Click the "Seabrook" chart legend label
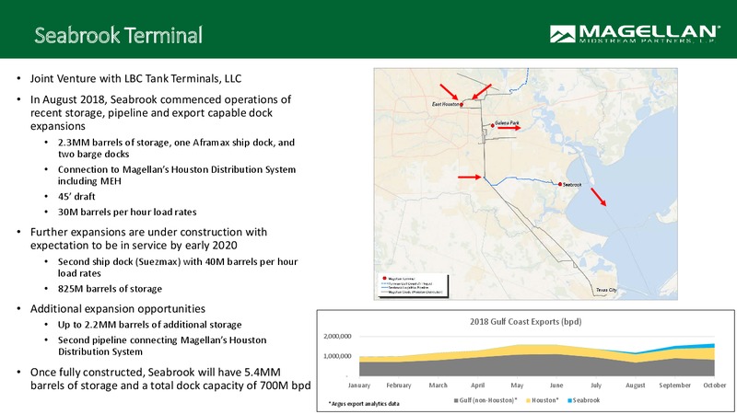Image resolution: width=737 pixels, height=414 pixels. coord(586,400)
